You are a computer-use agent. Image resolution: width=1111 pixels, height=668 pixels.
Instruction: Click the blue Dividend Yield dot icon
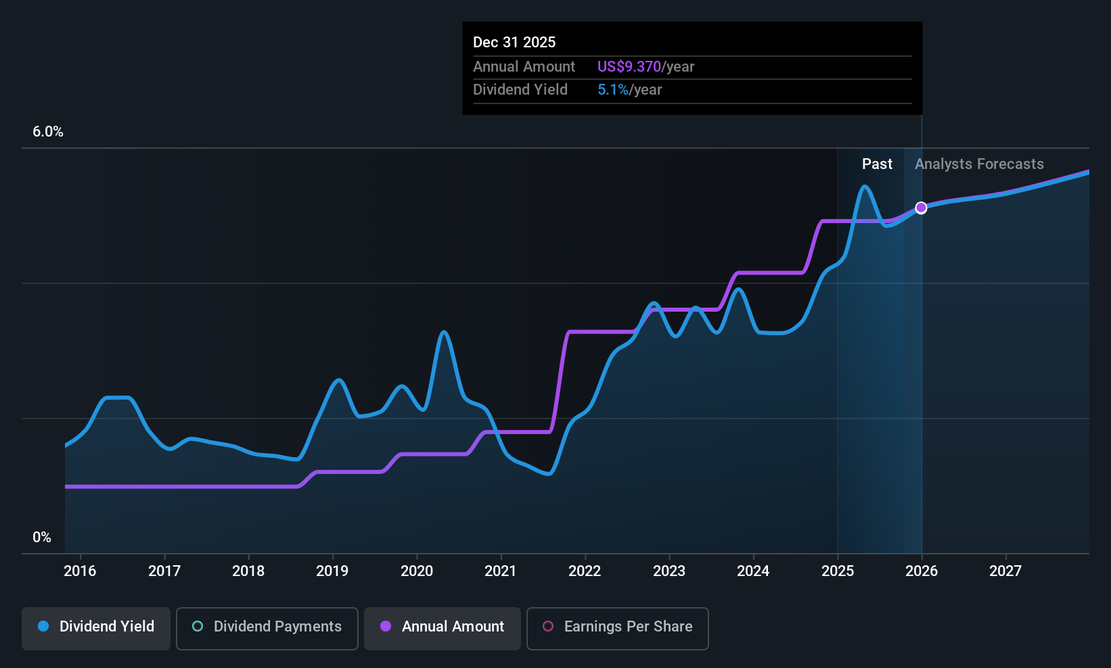coord(43,627)
